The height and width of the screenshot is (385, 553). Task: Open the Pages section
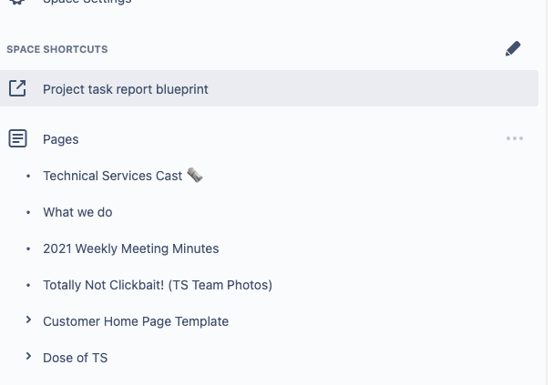(61, 139)
